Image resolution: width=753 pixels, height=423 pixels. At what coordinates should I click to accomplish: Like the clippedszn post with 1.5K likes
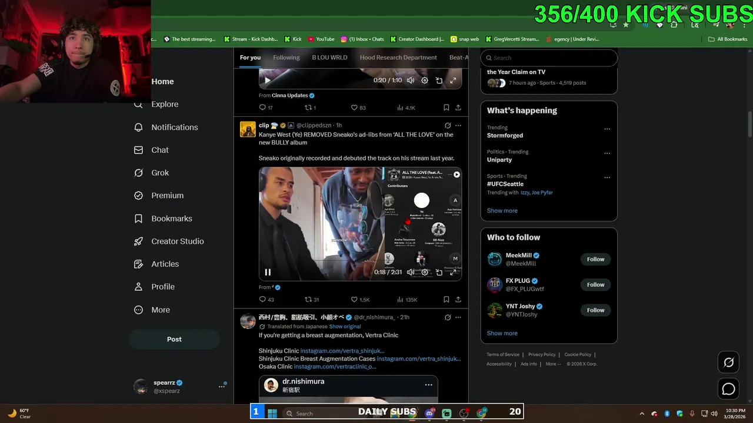point(360,300)
